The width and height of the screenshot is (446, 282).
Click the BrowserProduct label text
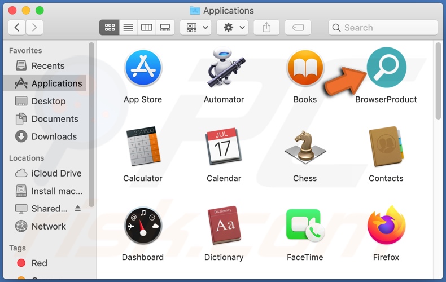coord(386,99)
